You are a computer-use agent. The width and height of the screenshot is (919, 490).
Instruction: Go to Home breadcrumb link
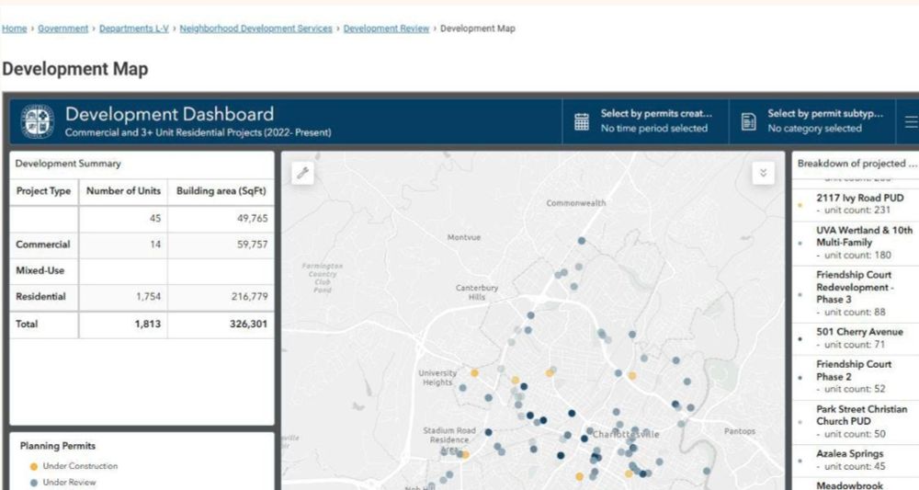14,28
